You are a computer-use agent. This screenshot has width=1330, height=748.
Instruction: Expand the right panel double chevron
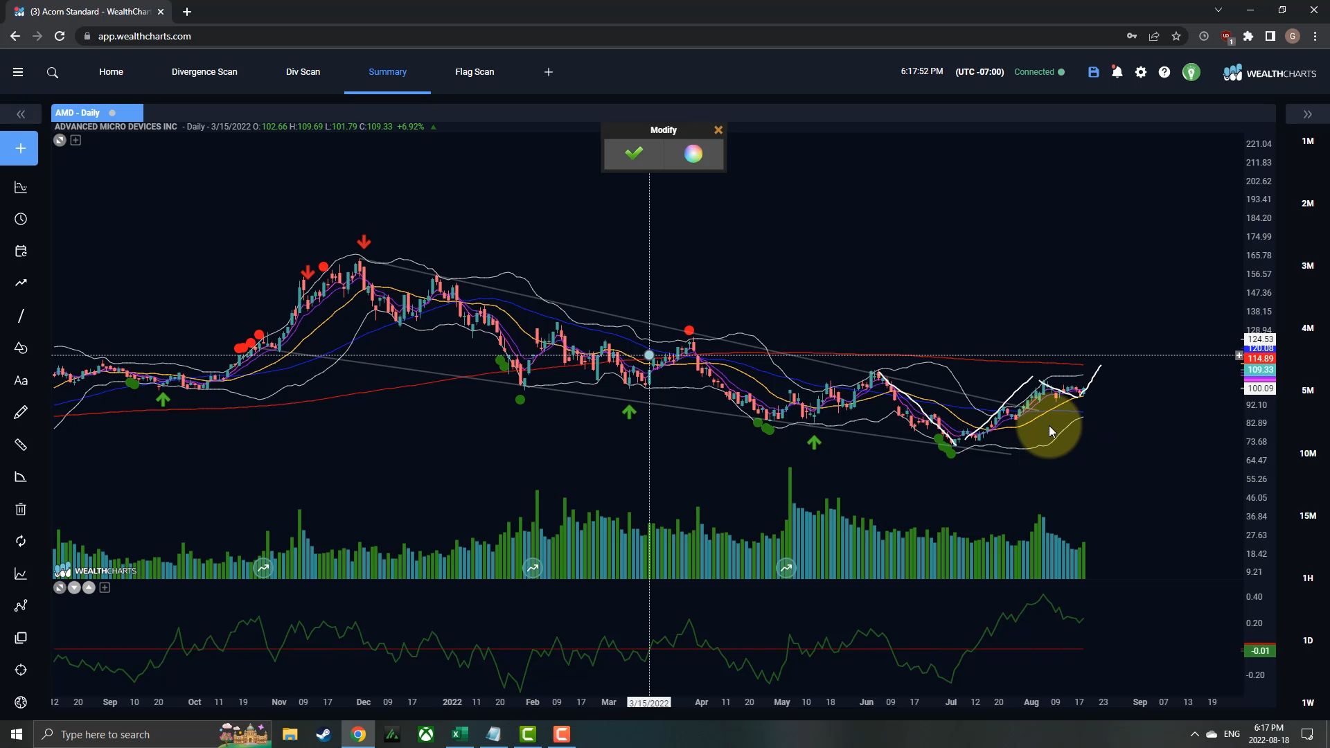[x=1307, y=114]
